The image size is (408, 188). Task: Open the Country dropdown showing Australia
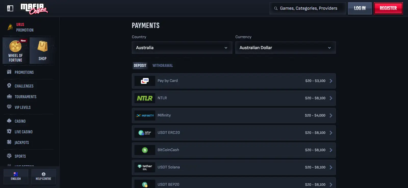coord(182,48)
